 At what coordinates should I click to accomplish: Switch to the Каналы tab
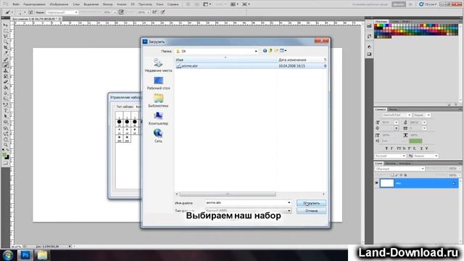coord(391,163)
